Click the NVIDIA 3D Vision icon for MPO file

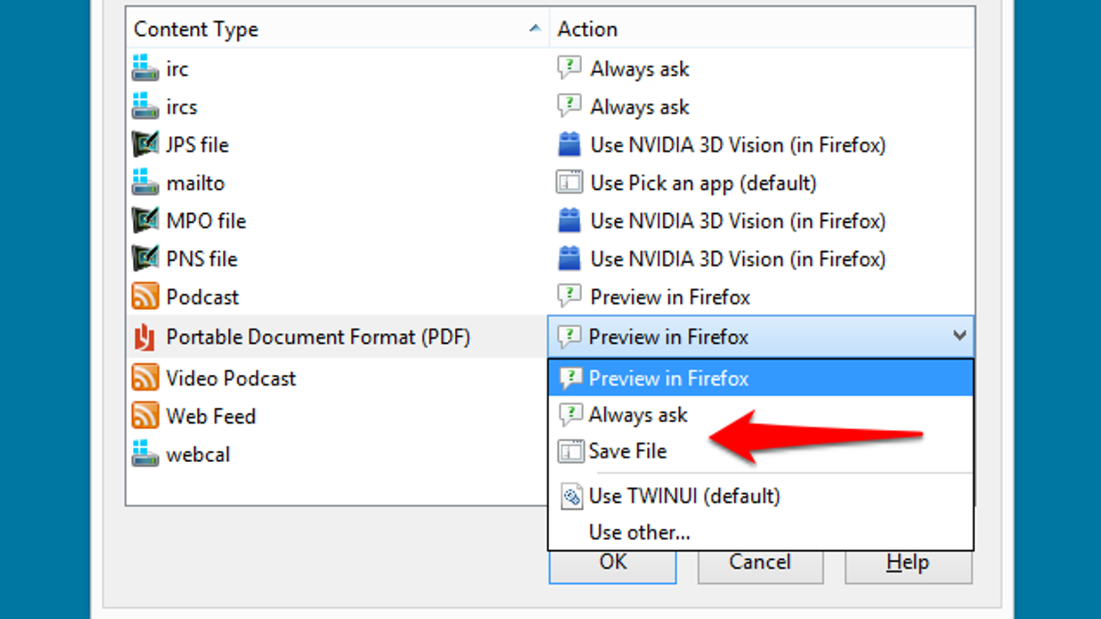click(569, 220)
